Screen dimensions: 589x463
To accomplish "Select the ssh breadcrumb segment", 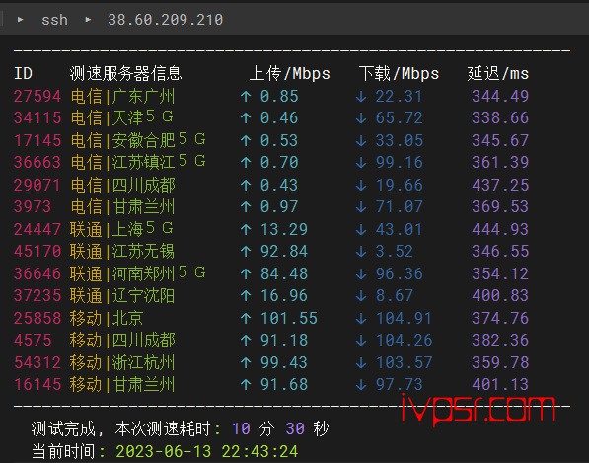I will coord(54,20).
